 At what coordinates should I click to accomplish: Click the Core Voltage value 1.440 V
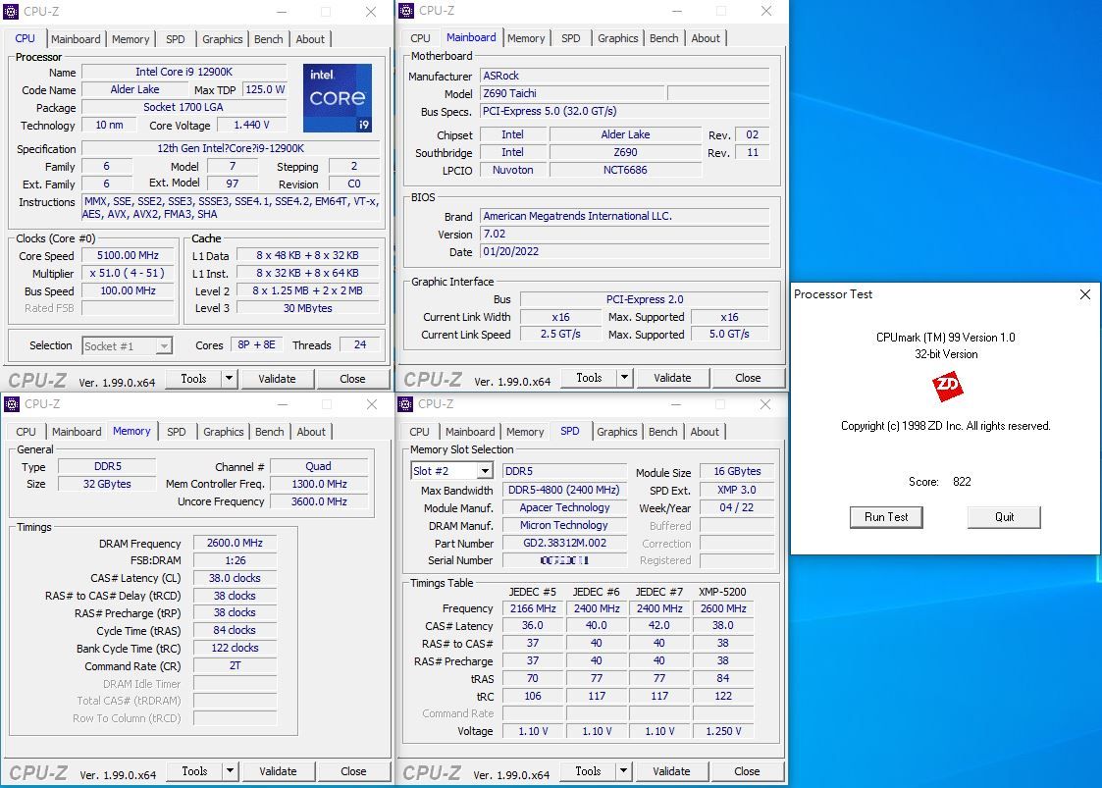tap(251, 126)
